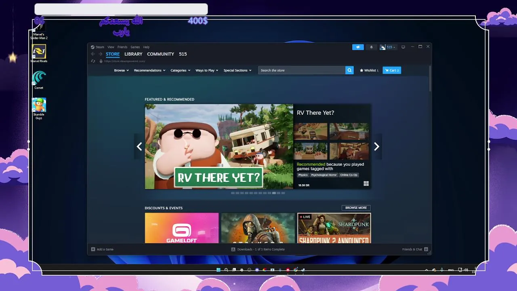Open Marvel Rivals desktop icon
The image size is (517, 291).
[x=39, y=53]
